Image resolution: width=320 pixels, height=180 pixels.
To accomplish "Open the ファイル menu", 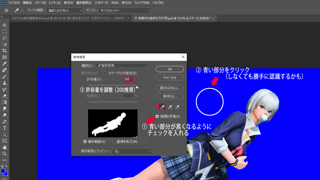I will click(14, 3).
